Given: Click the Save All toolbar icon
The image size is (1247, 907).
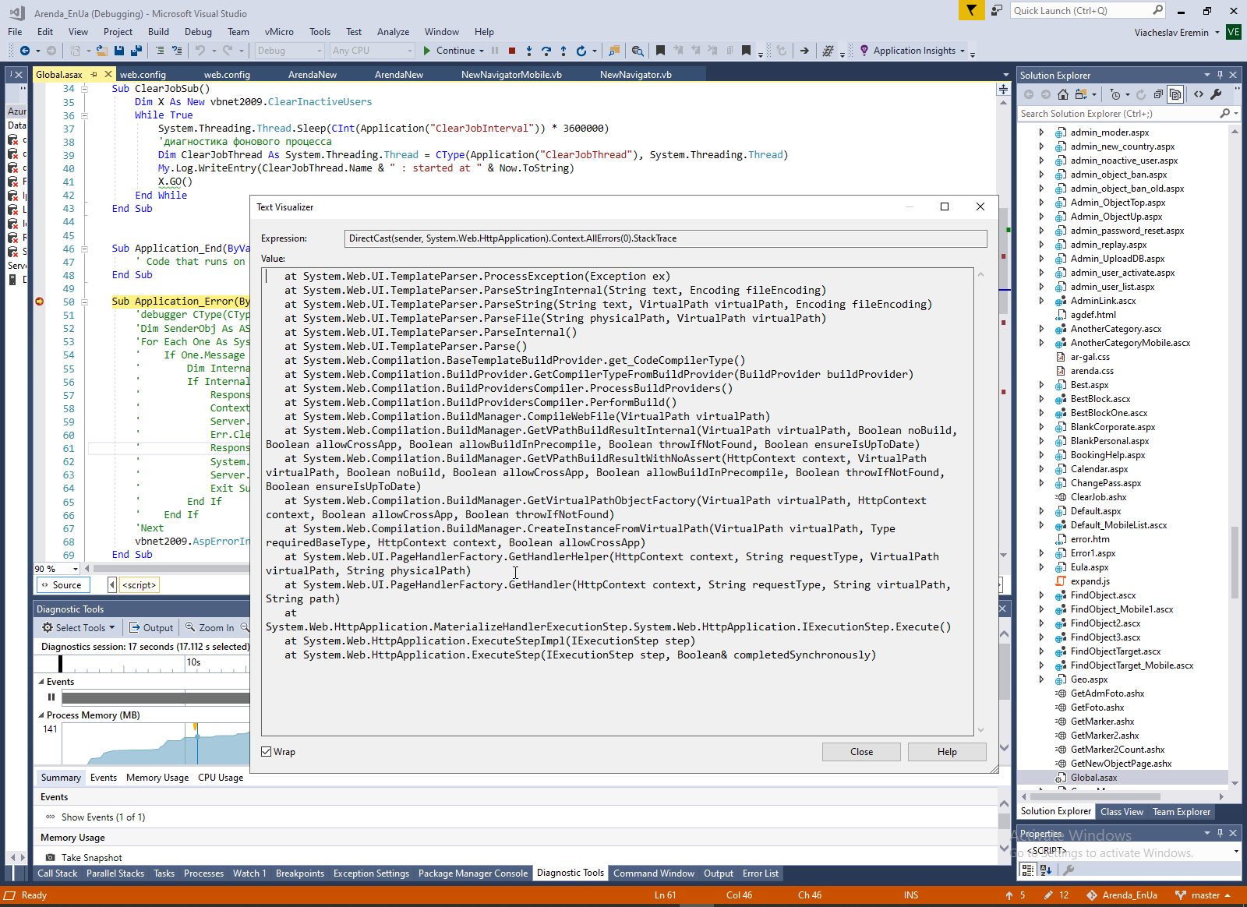Looking at the screenshot, I should (136, 51).
